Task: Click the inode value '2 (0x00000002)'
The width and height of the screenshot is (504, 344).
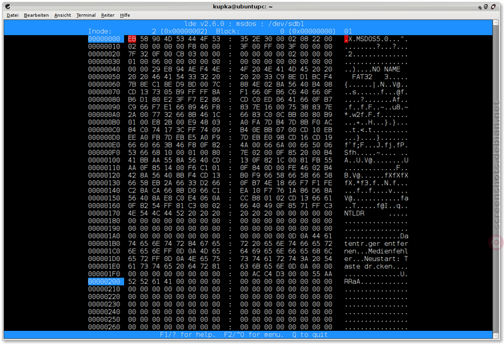Action: point(180,31)
